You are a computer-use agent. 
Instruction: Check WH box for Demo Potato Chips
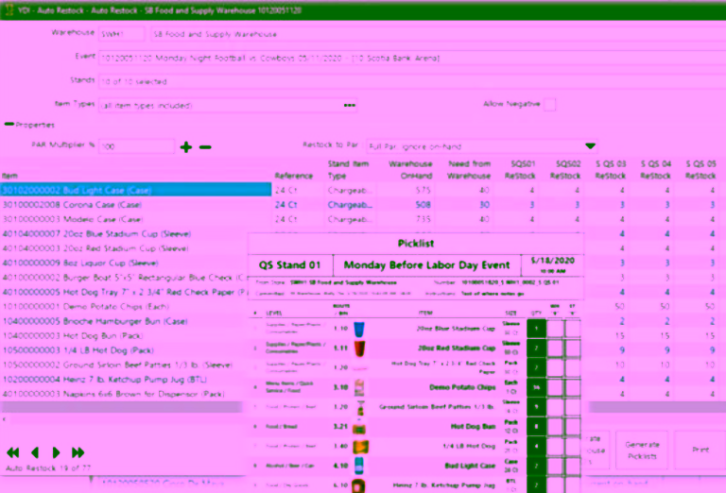tap(556, 387)
